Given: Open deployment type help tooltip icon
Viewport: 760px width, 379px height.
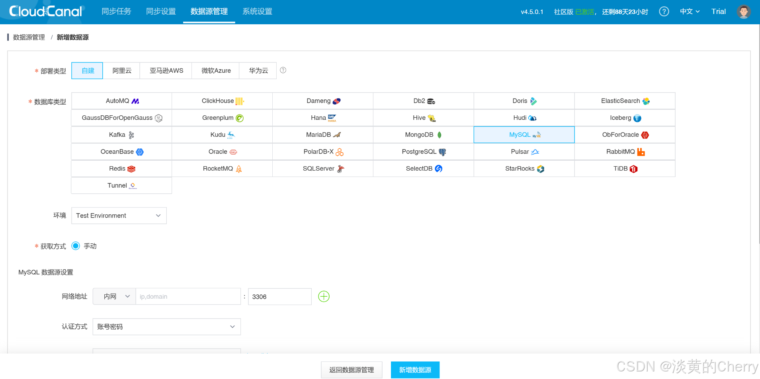Looking at the screenshot, I should point(283,70).
